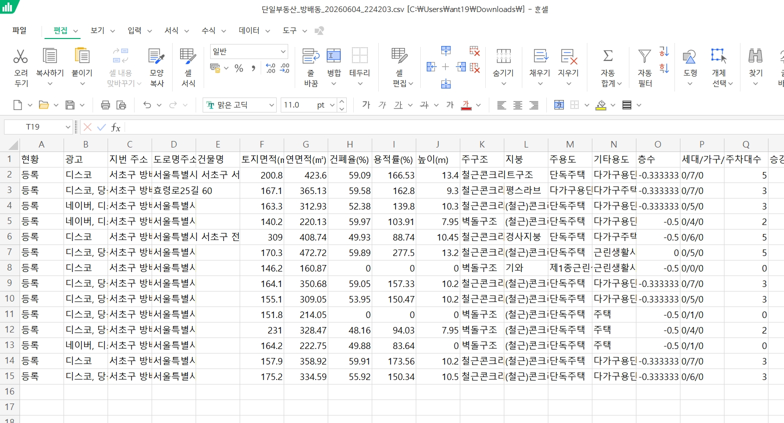Insert cells above using the up-arrow icon
784x423 pixels.
pyautogui.click(x=446, y=50)
